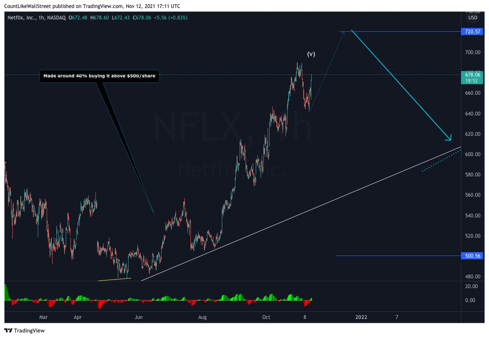Click the 0.00 indicator axis label
Screen dimensions: 489x338
(470, 300)
